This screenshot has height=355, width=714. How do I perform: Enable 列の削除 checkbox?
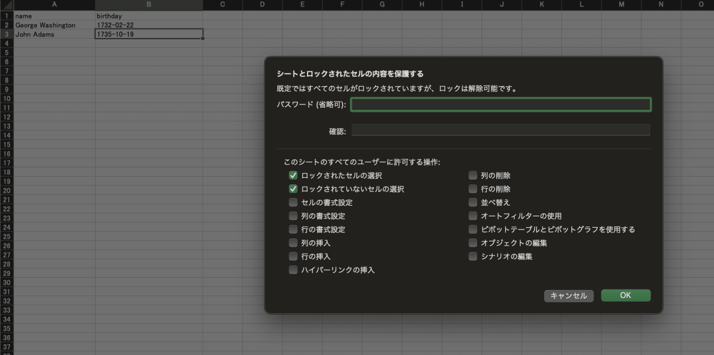[x=472, y=175]
